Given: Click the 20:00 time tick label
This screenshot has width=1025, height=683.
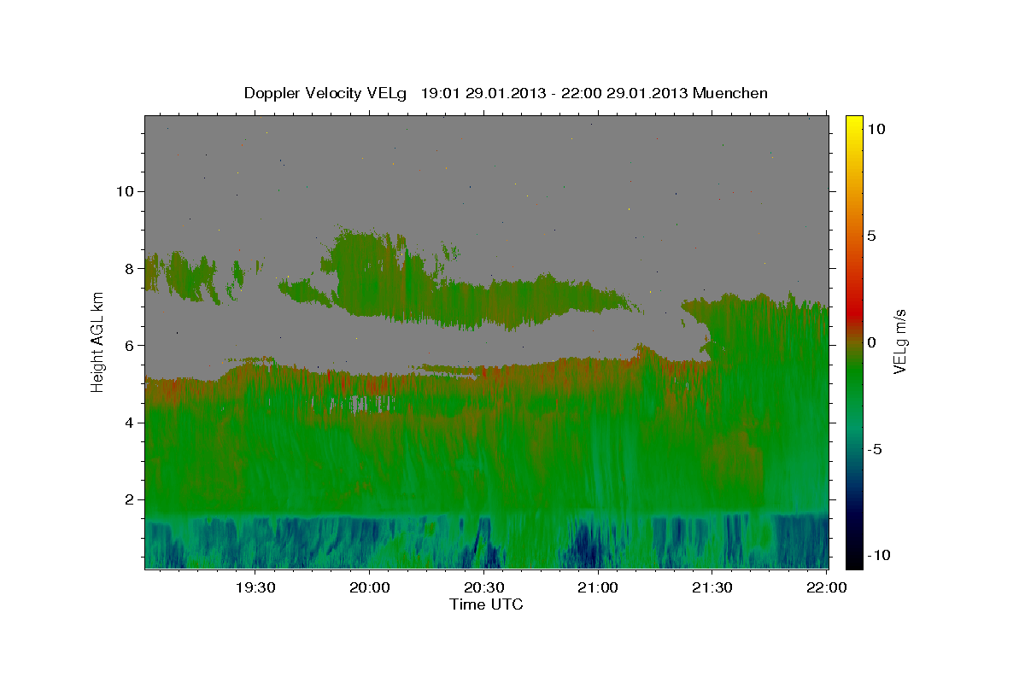Looking at the screenshot, I should 369,587.
